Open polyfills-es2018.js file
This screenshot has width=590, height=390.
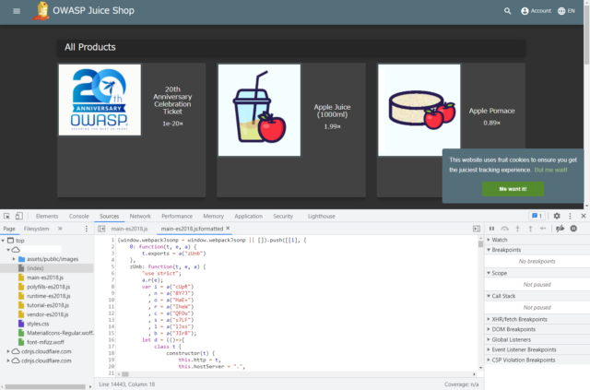(48, 287)
